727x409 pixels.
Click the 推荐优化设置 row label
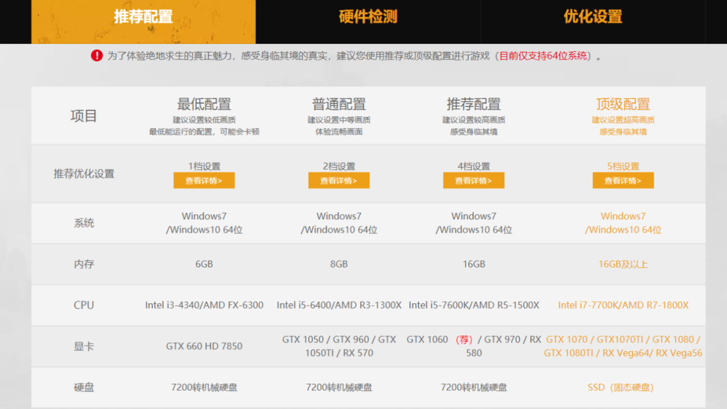click(84, 174)
